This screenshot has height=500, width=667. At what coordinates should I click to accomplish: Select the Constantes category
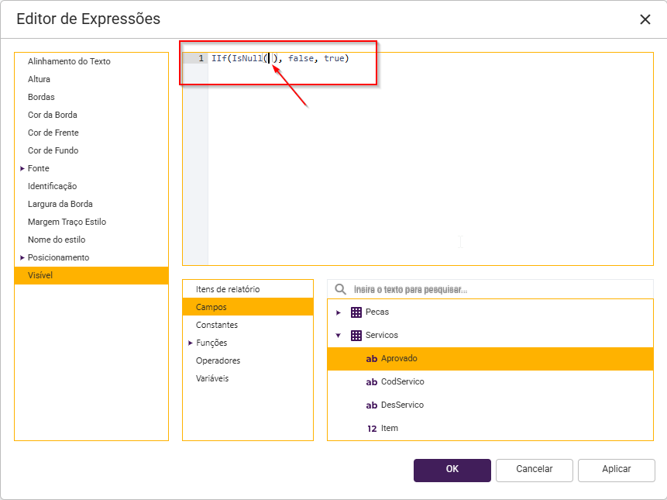point(217,325)
